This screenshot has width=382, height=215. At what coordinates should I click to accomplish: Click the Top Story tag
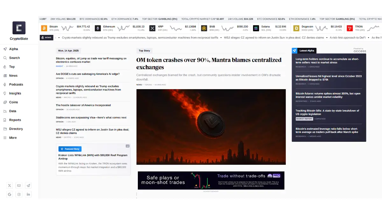(x=145, y=51)
